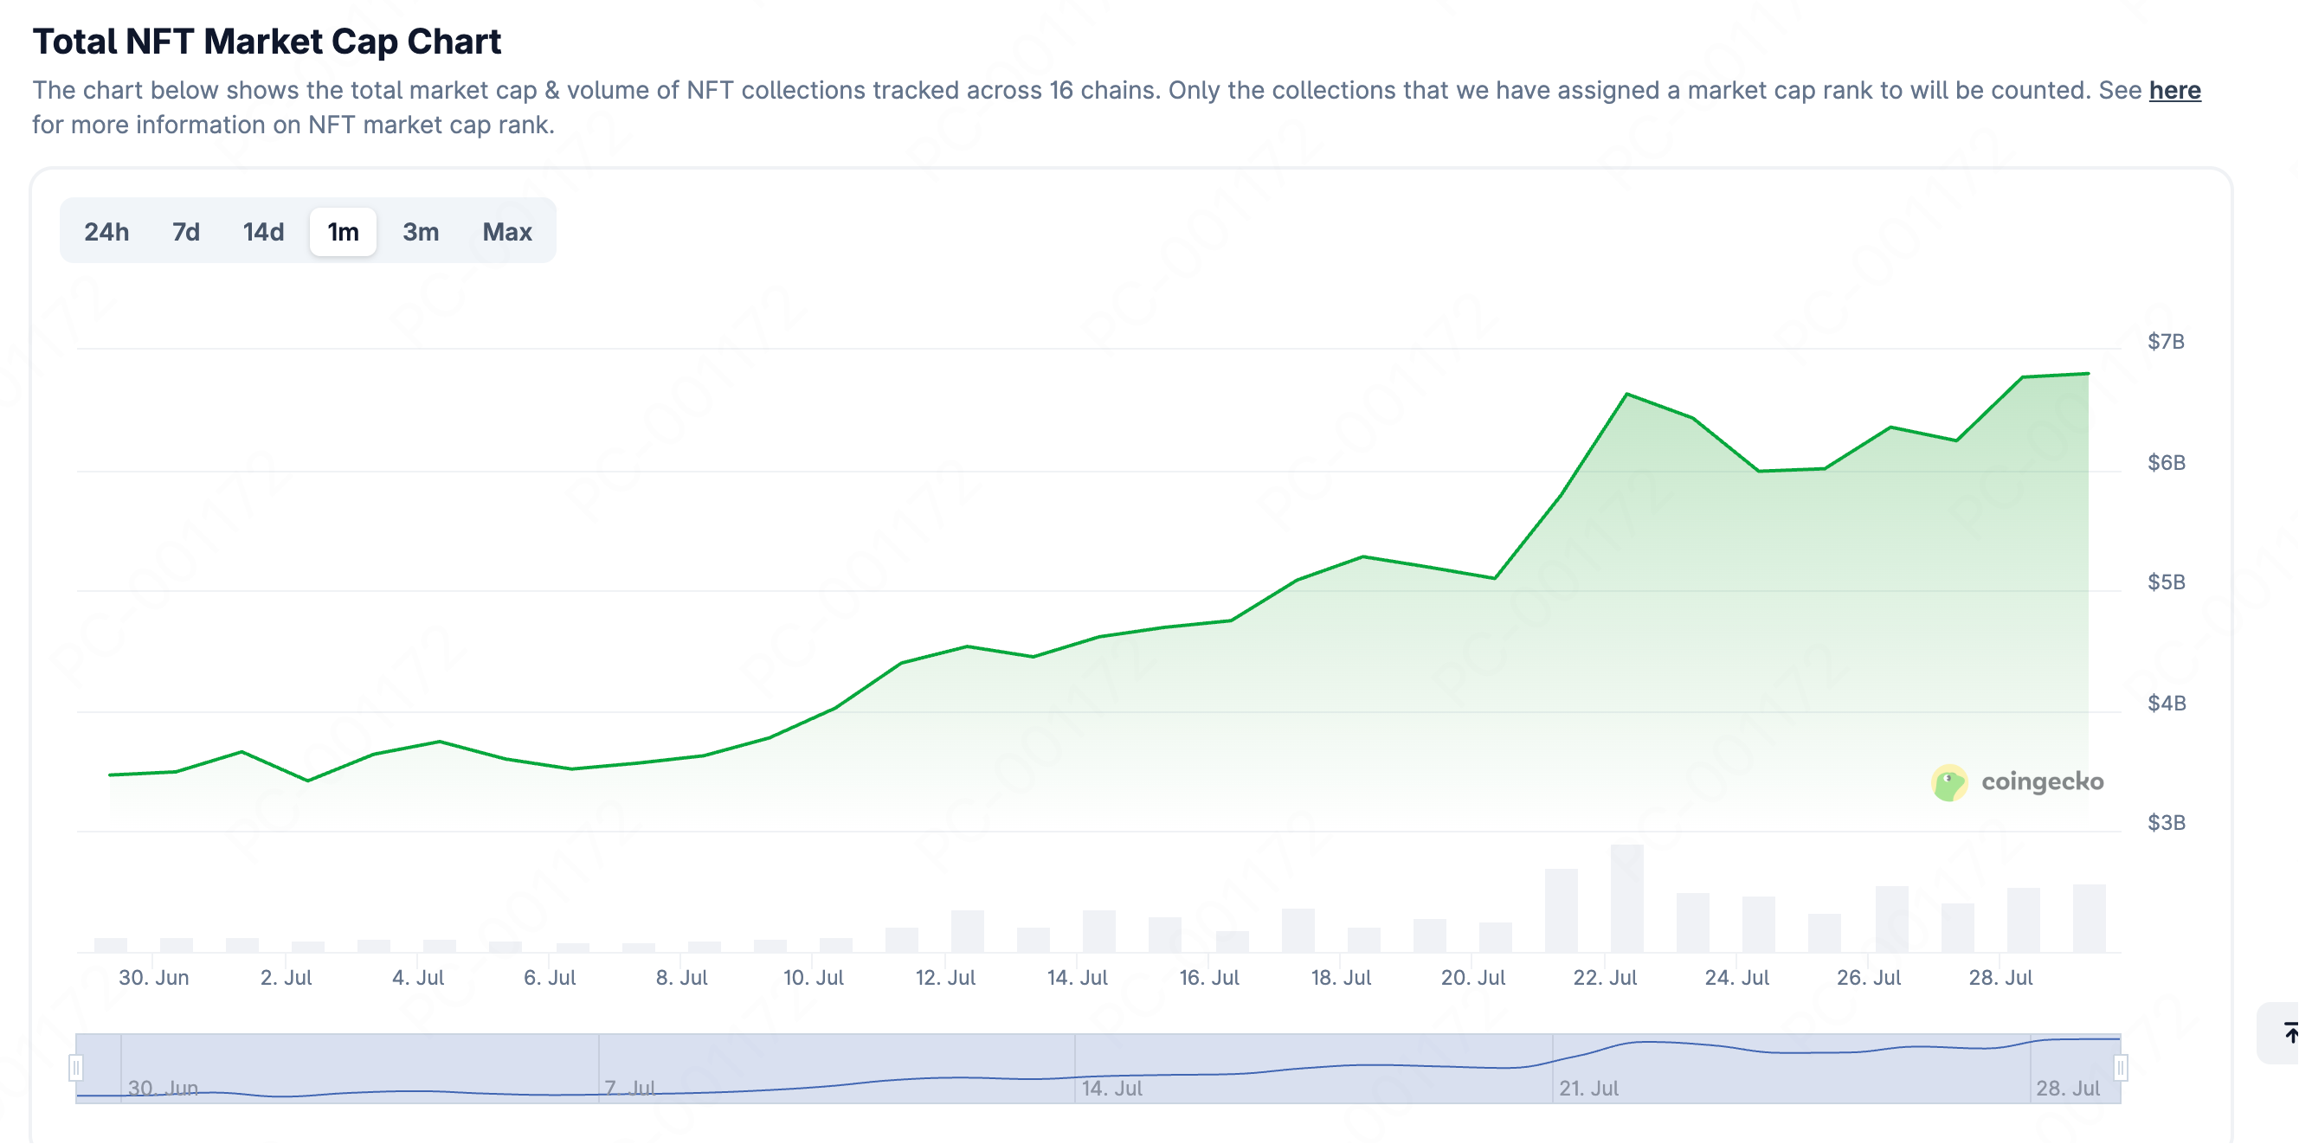This screenshot has height=1144, width=2299.
Task: Click the '10. Jul' x-axis label
Action: pos(813,978)
